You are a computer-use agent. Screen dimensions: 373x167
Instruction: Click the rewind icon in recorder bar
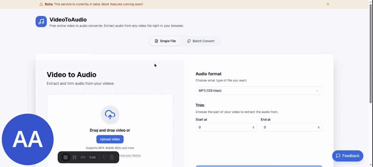pyautogui.click(x=83, y=157)
